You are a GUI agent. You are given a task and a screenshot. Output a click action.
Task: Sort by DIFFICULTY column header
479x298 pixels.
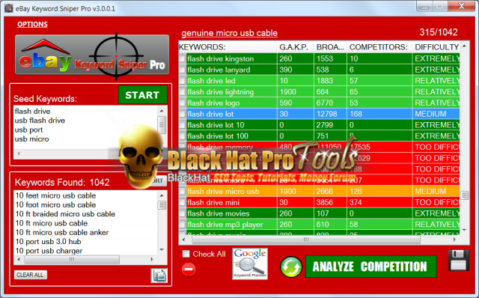coord(436,47)
